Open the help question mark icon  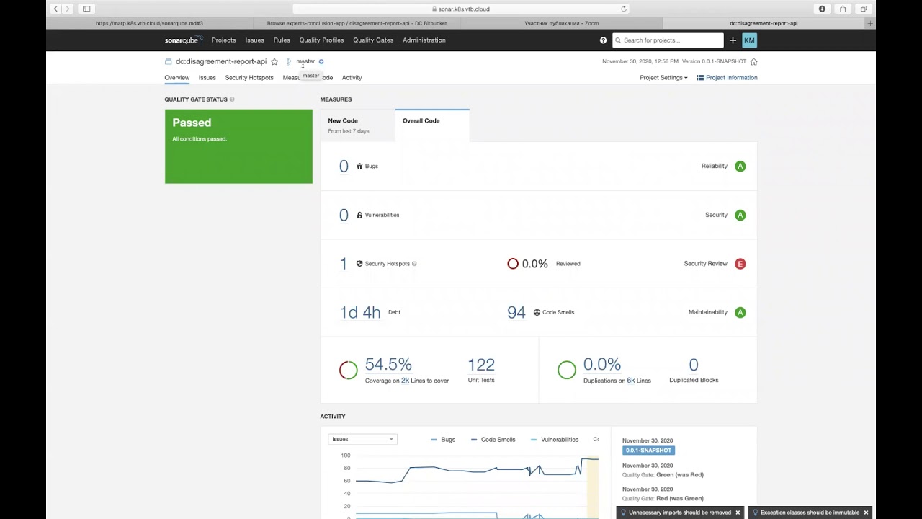point(604,40)
